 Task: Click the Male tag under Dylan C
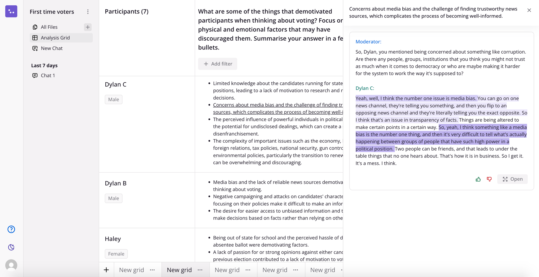point(113,99)
